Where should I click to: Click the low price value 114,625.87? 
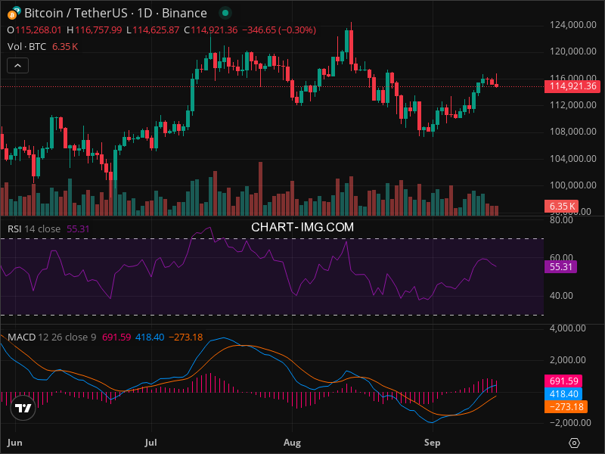[x=156, y=30]
